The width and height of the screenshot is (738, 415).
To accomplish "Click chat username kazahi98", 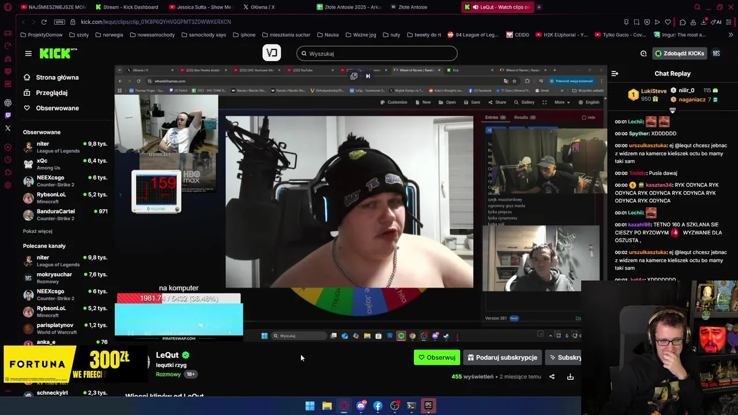I will click(x=639, y=225).
